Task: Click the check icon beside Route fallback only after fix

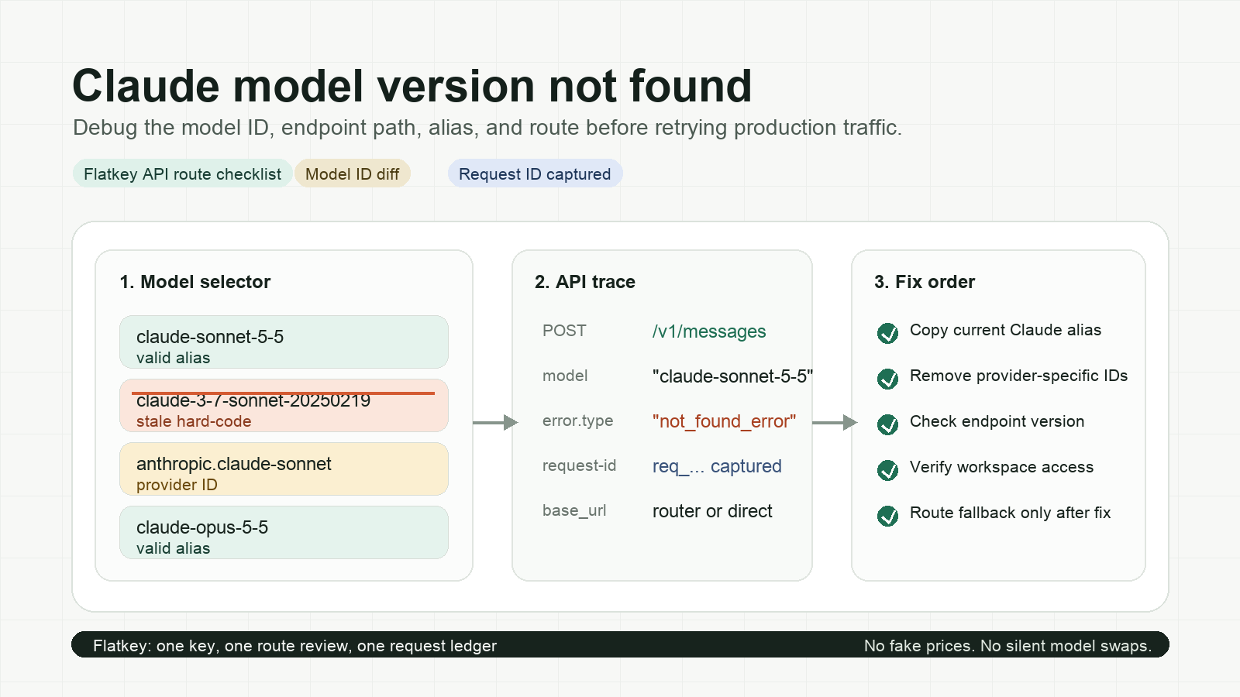Action: (x=887, y=516)
